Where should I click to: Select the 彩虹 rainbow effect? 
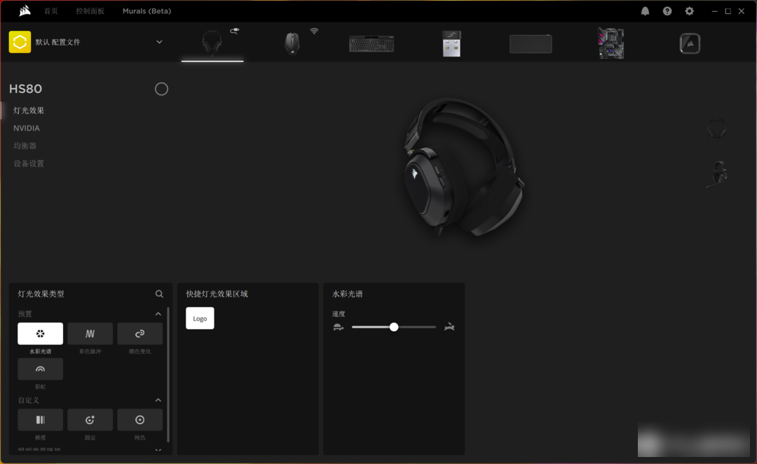[x=40, y=369]
